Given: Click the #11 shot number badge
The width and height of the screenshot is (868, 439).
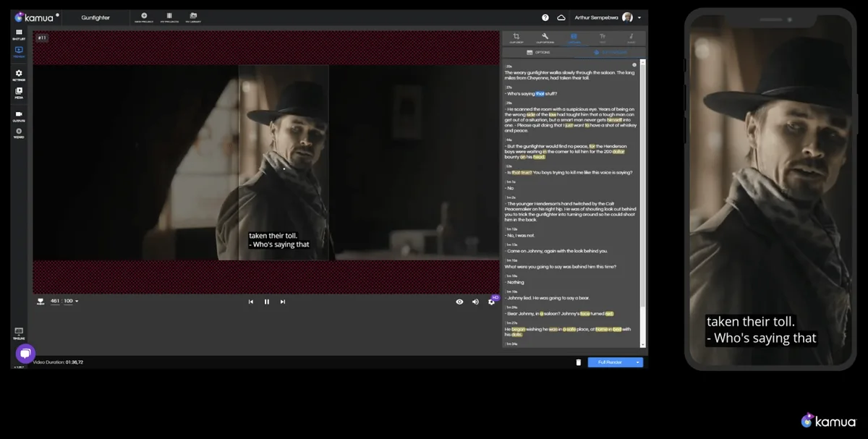Looking at the screenshot, I should [x=42, y=38].
